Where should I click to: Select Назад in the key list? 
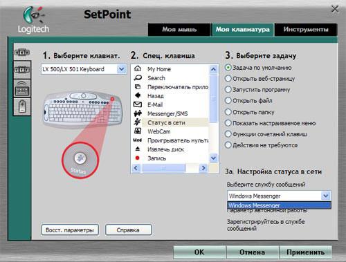[x=156, y=96]
